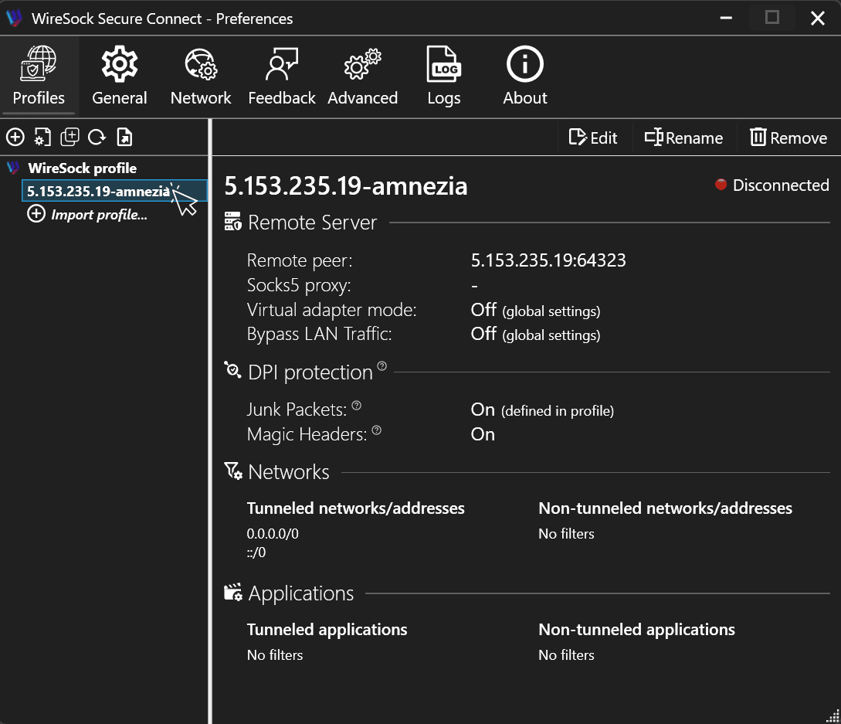The width and height of the screenshot is (841, 724).
Task: Add a profile from generated config icon
Action: click(x=42, y=137)
